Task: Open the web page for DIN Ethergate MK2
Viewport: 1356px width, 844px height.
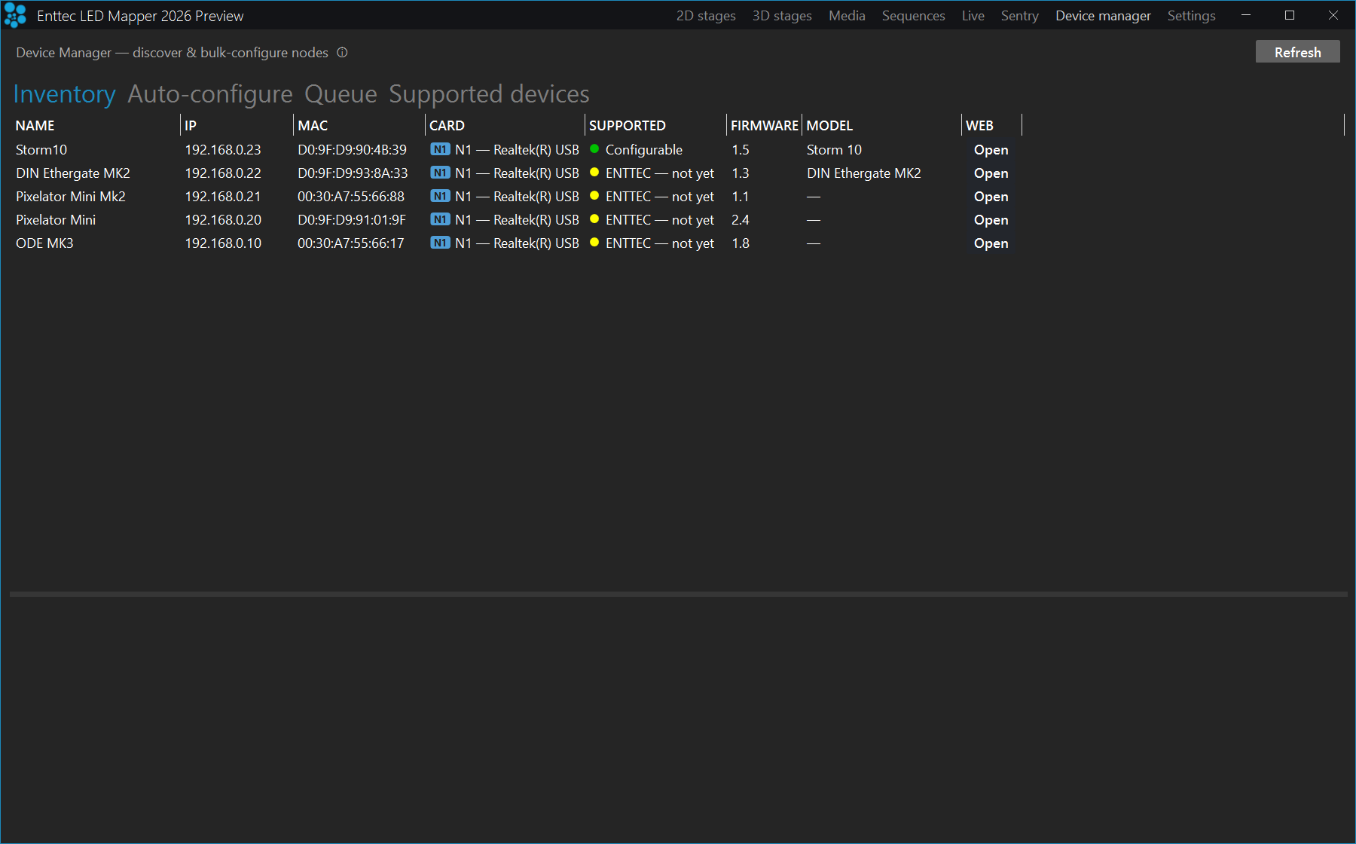Action: tap(991, 173)
